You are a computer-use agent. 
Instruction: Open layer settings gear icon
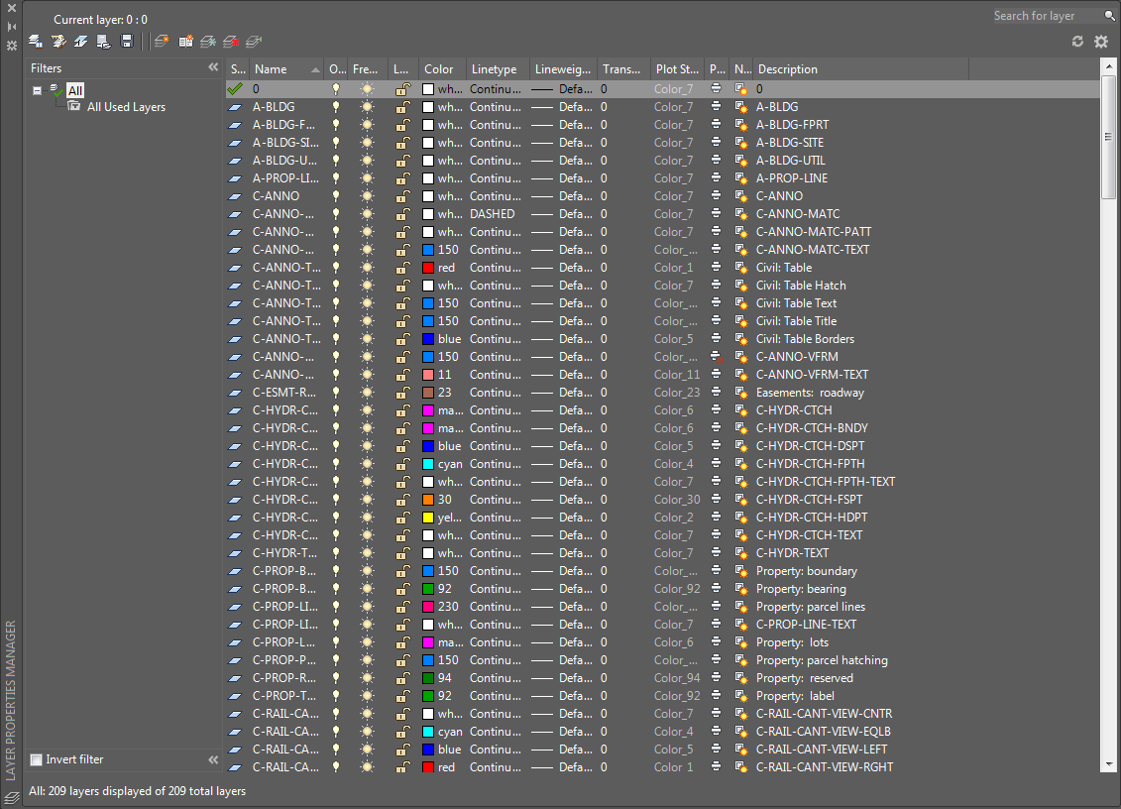pos(1101,42)
